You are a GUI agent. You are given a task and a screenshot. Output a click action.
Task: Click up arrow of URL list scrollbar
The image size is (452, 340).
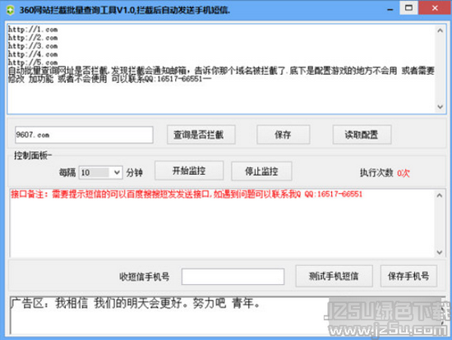[440, 30]
